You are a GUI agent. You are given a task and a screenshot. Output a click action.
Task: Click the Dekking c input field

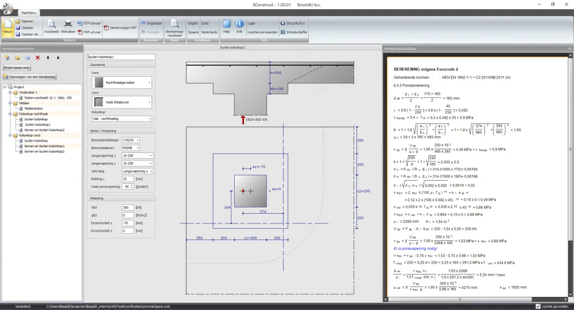click(128, 179)
